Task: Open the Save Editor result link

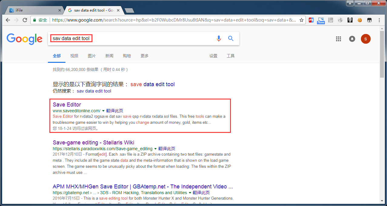Action: 67,104
